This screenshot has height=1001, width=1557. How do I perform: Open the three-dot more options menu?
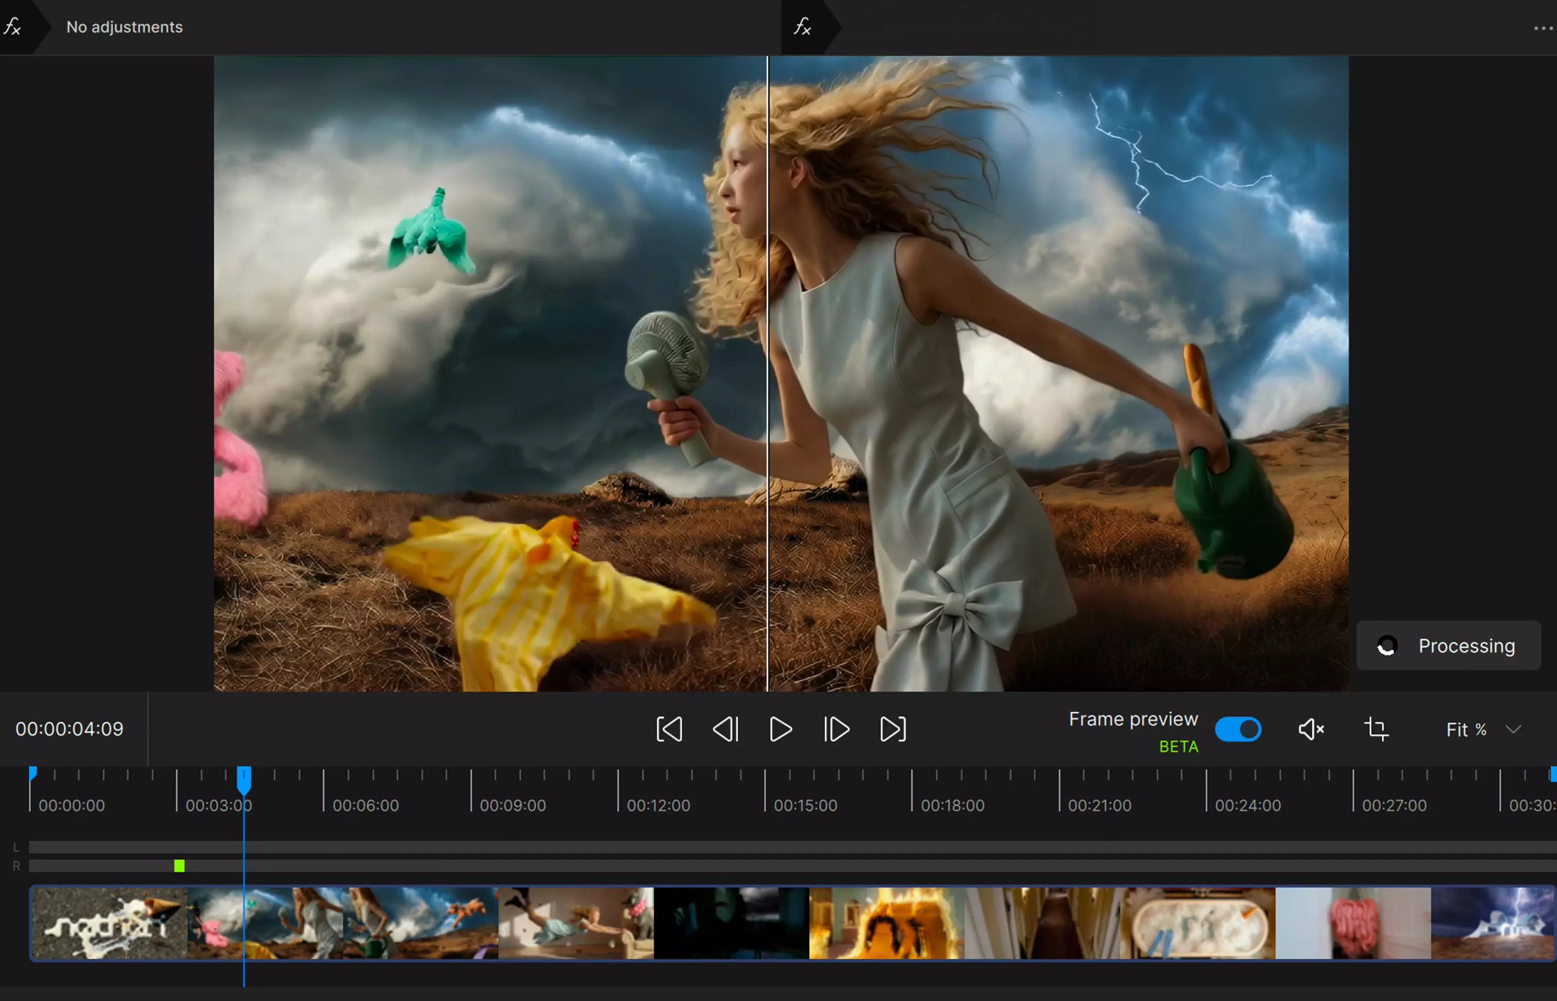(x=1543, y=28)
